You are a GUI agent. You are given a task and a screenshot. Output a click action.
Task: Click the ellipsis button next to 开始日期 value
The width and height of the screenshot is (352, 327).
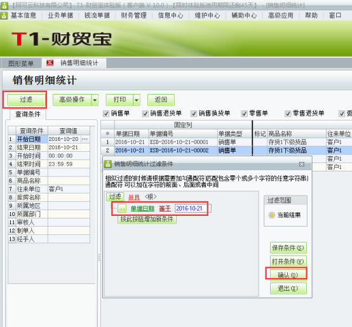click(85, 139)
